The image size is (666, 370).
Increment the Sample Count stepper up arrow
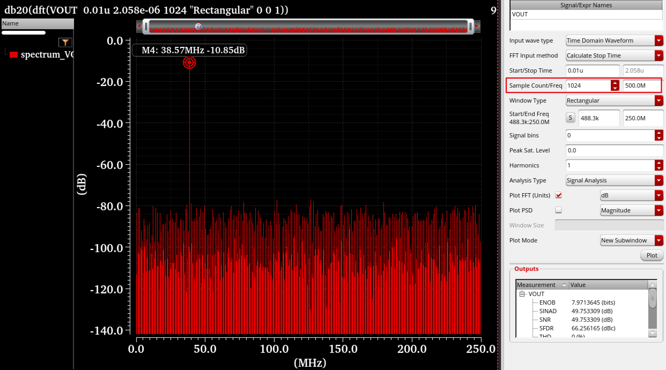pyautogui.click(x=615, y=83)
